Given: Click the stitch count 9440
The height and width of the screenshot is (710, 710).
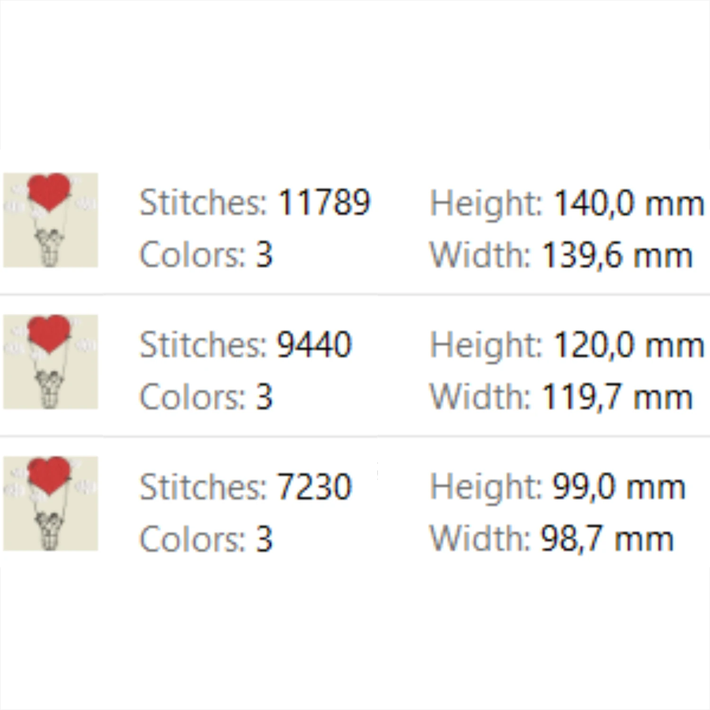Looking at the screenshot, I should [x=315, y=344].
